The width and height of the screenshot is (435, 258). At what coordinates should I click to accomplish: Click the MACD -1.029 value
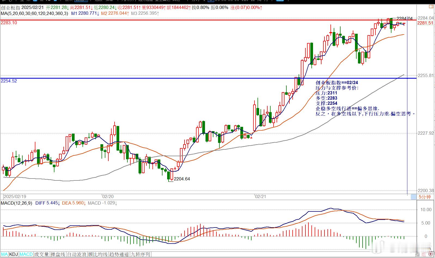pos(103,203)
